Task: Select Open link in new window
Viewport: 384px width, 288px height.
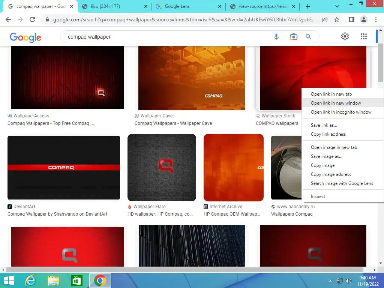Action: pos(343,103)
